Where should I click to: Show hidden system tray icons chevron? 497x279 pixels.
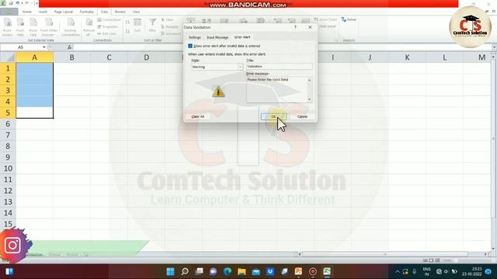397,271
